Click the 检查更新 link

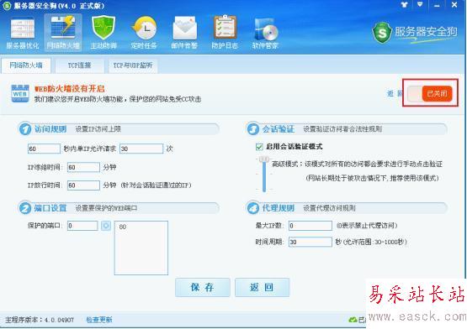tap(99, 320)
